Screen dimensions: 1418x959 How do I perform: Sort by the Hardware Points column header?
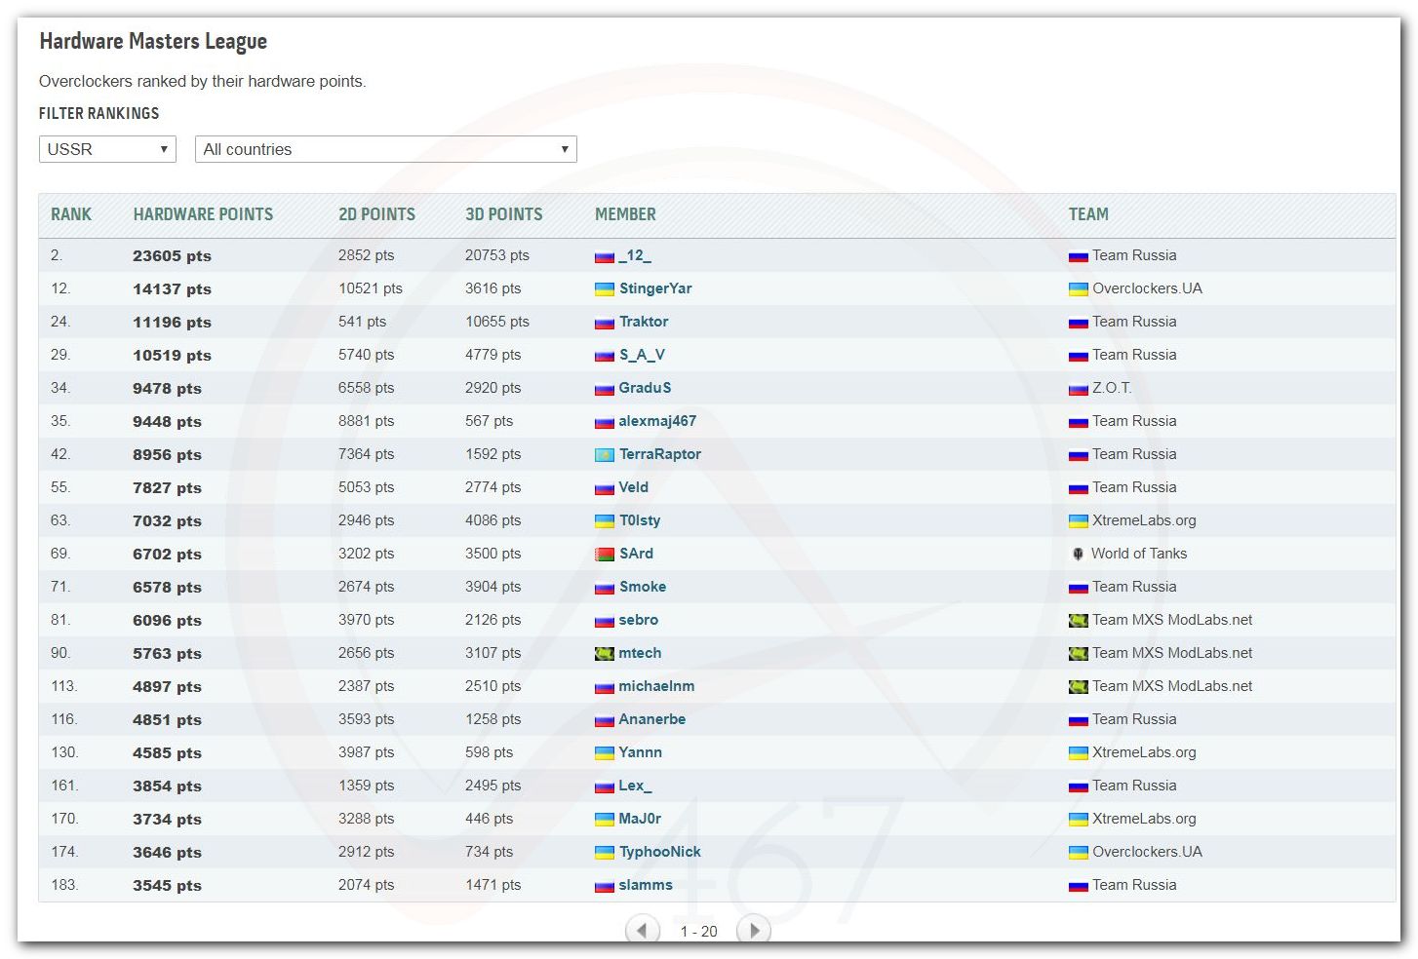pyautogui.click(x=203, y=214)
